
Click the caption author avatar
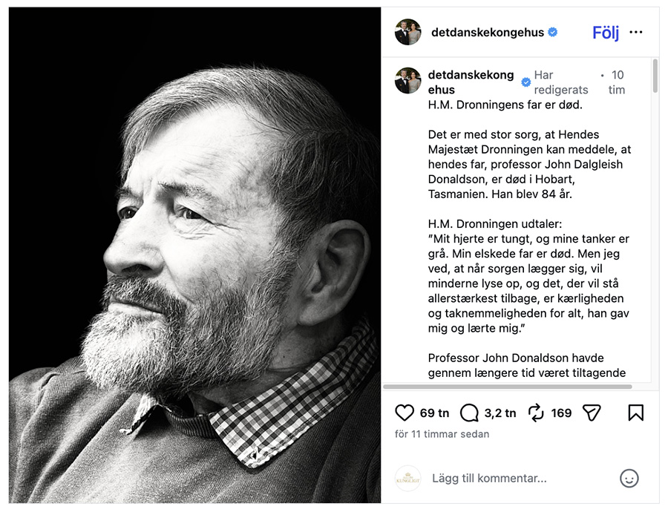pyautogui.click(x=407, y=81)
